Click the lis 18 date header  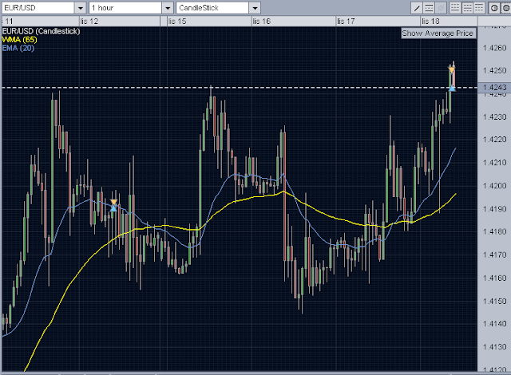pyautogui.click(x=430, y=22)
